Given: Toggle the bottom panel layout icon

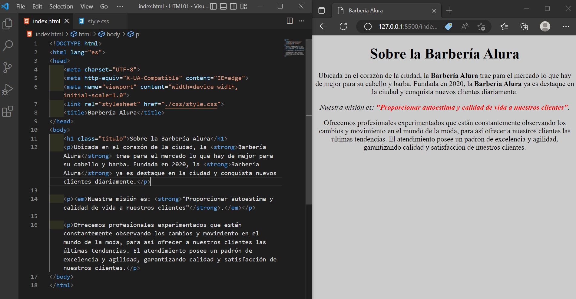Looking at the screenshot, I should pos(223,6).
